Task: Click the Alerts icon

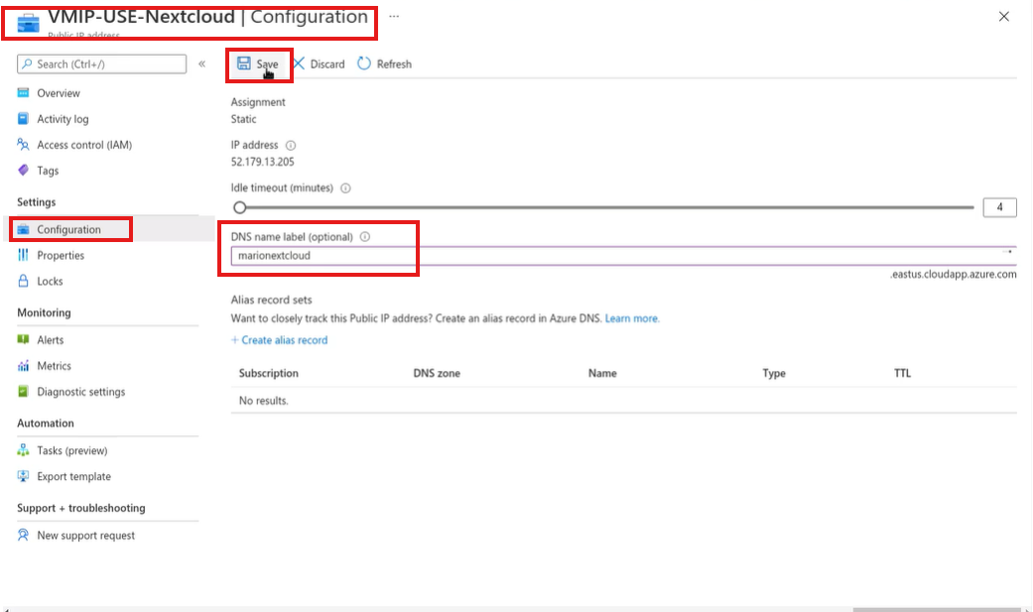Action: pos(23,339)
